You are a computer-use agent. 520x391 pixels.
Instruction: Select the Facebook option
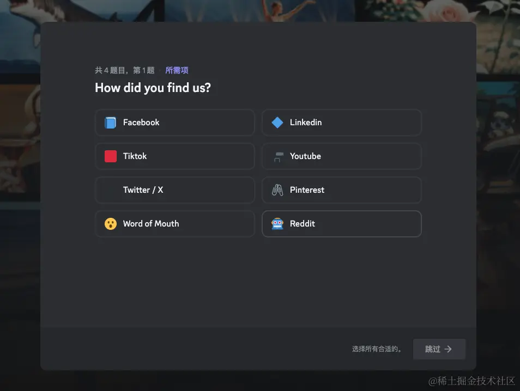[x=175, y=123]
